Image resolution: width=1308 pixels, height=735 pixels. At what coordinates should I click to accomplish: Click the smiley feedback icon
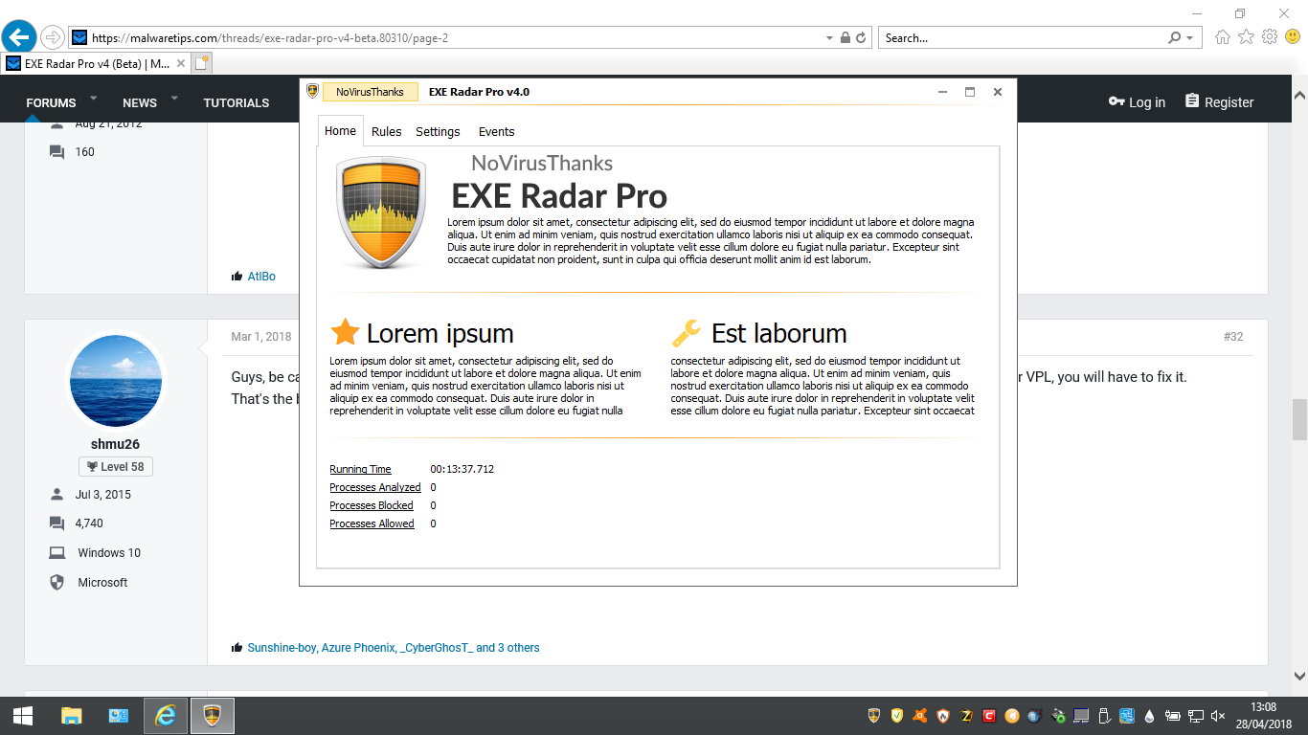coord(1293,37)
